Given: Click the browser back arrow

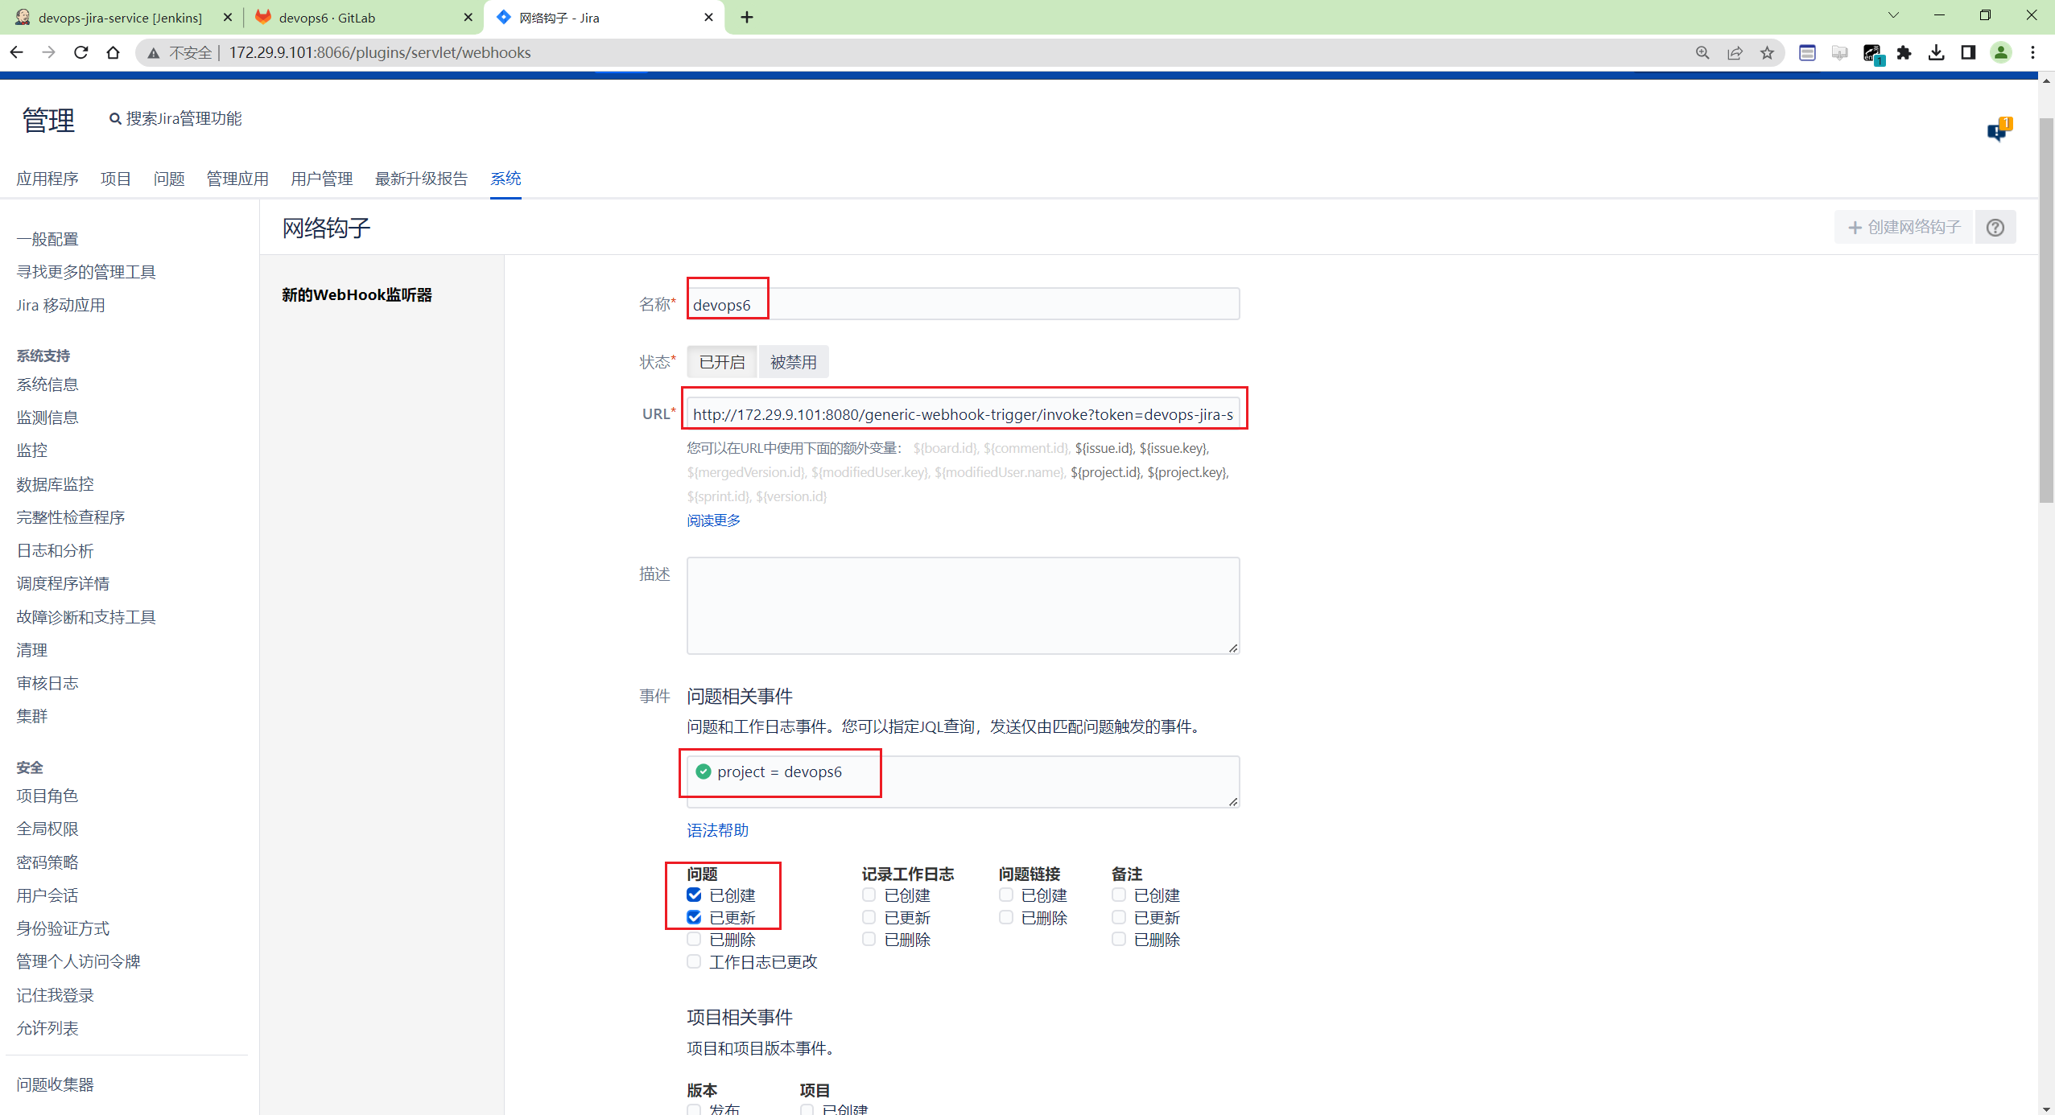Looking at the screenshot, I should tap(17, 52).
